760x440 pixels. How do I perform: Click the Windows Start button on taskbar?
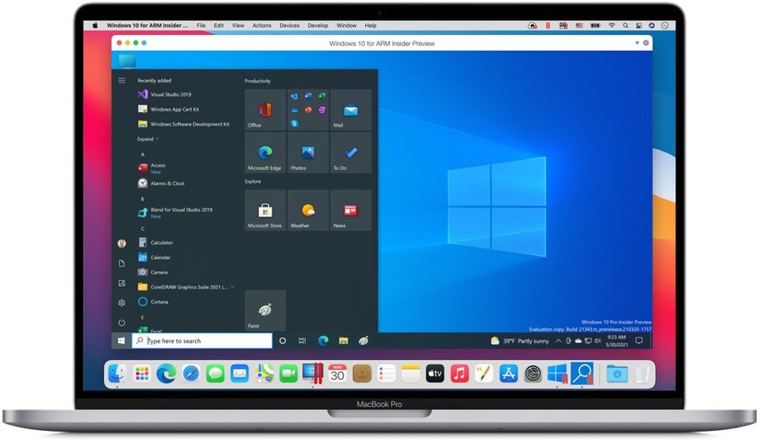click(x=122, y=341)
